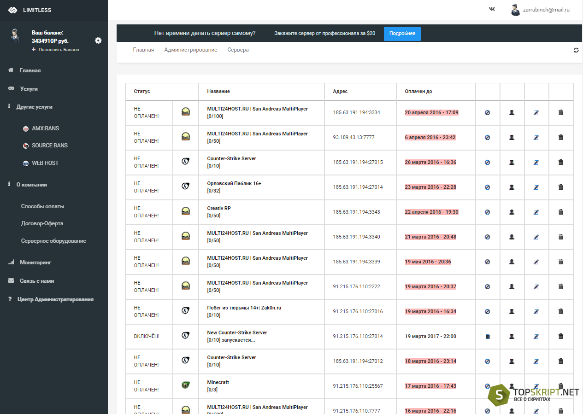Screen dimensions: 583x414
Task: Go to Администрирование breadcrumb
Action: (x=191, y=50)
